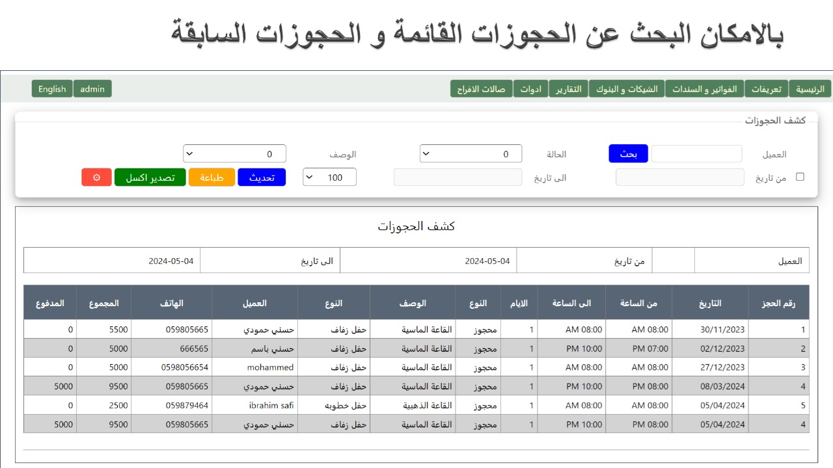Click the العميل table column header
Viewport: 833px width, 468px height.
pos(254,303)
